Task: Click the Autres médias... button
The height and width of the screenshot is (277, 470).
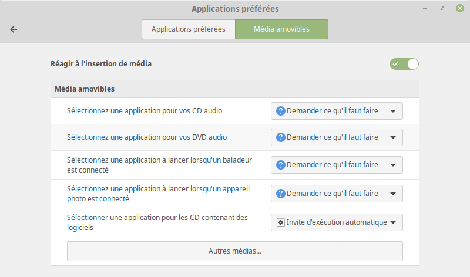Action: click(x=235, y=251)
